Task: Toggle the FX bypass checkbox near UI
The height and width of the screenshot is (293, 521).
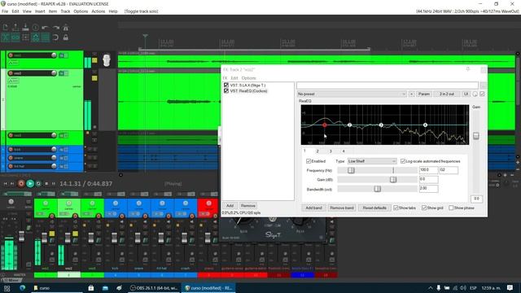Action: click(482, 94)
